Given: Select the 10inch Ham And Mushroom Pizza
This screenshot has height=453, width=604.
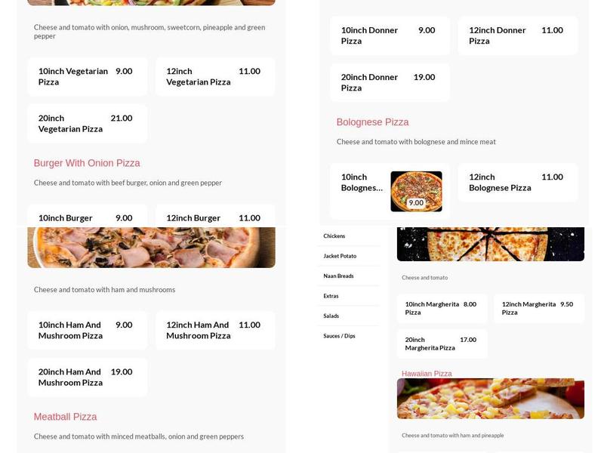Looking at the screenshot, I should coord(87,330).
